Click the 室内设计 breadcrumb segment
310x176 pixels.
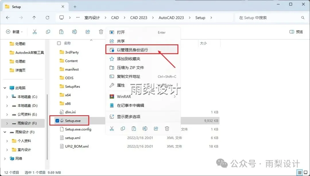[x=92, y=18]
